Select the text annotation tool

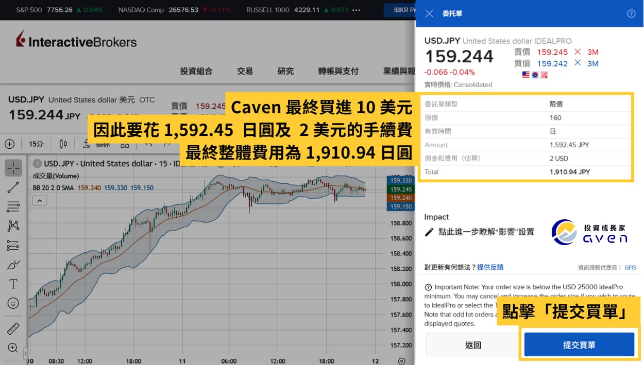13,284
